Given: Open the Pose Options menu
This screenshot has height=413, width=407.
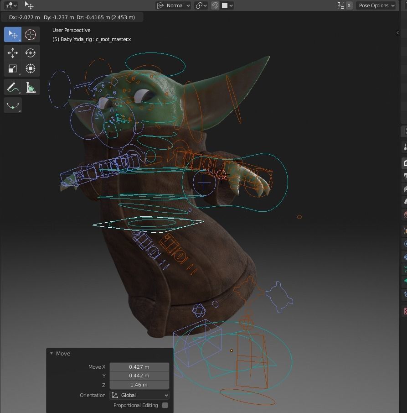Looking at the screenshot, I should click(x=376, y=5).
